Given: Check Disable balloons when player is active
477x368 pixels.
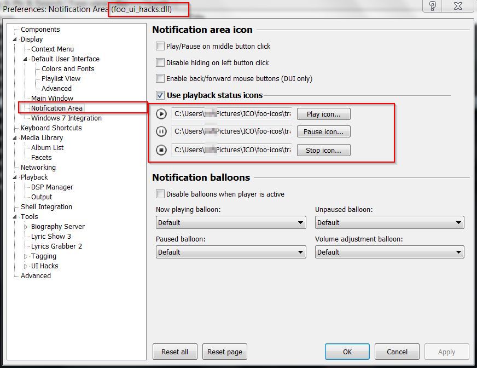Looking at the screenshot, I should 160,194.
